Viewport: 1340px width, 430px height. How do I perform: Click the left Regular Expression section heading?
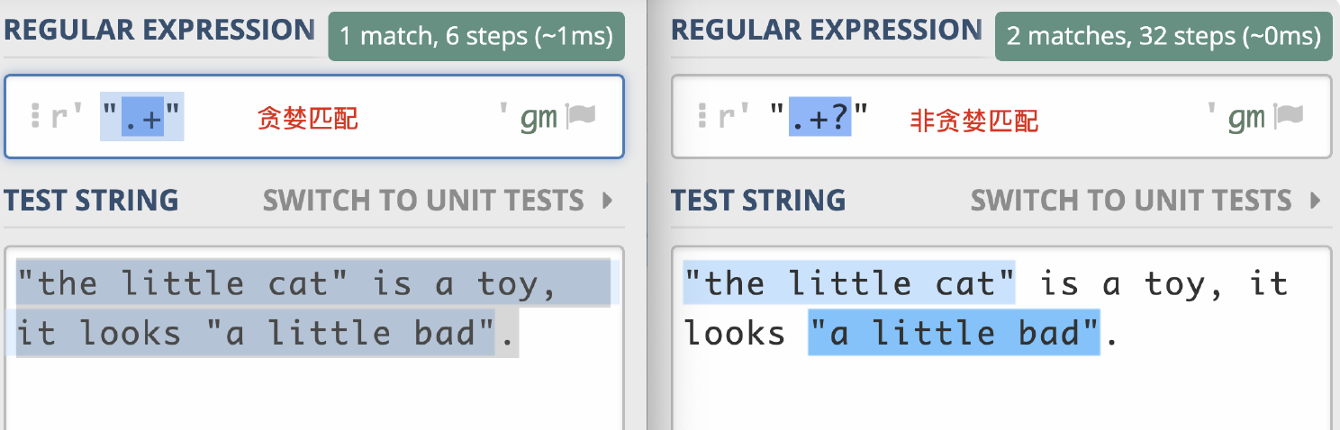point(159,30)
